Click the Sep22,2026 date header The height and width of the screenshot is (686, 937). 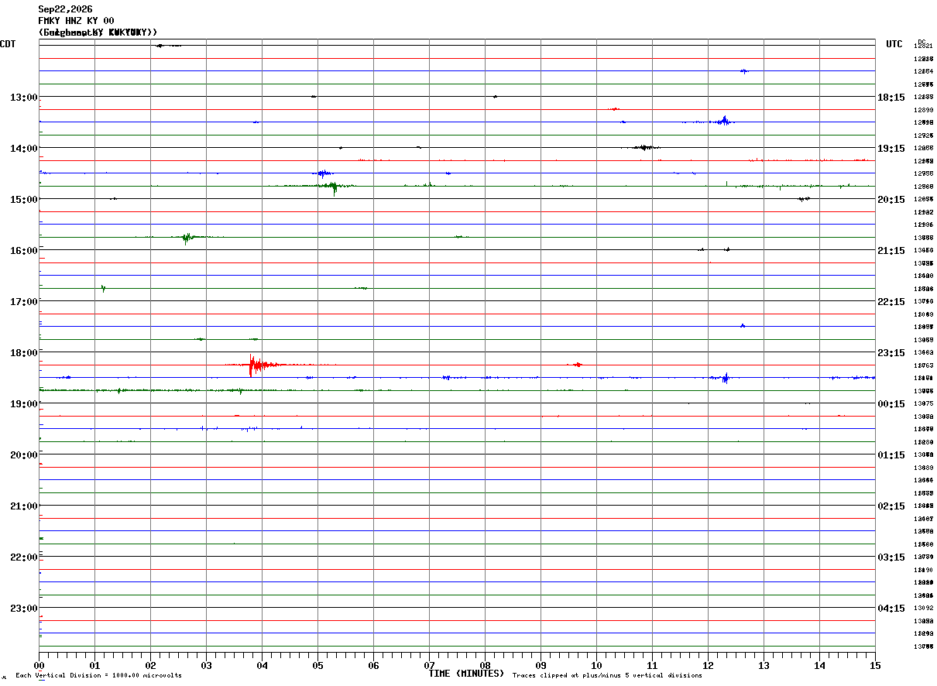(65, 9)
